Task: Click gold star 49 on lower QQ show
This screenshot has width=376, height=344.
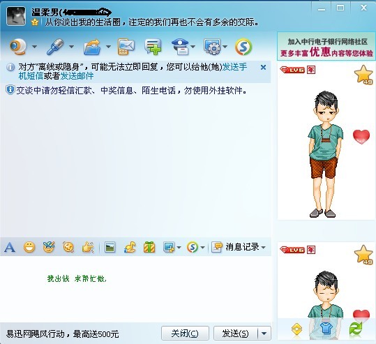Action: pos(363,255)
